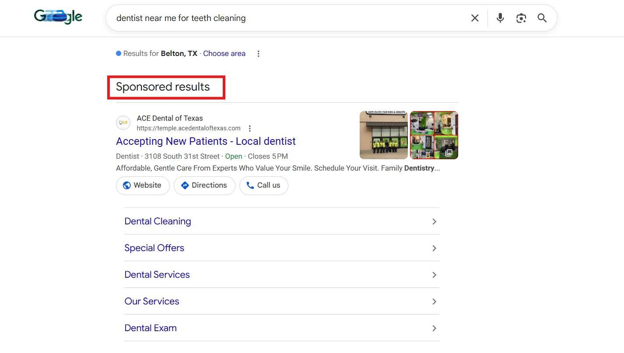
Task: Click the search magnifier icon
Action: pos(542,18)
